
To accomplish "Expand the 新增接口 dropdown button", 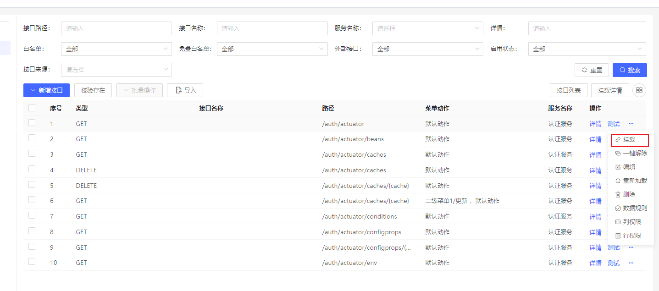I will click(x=46, y=90).
